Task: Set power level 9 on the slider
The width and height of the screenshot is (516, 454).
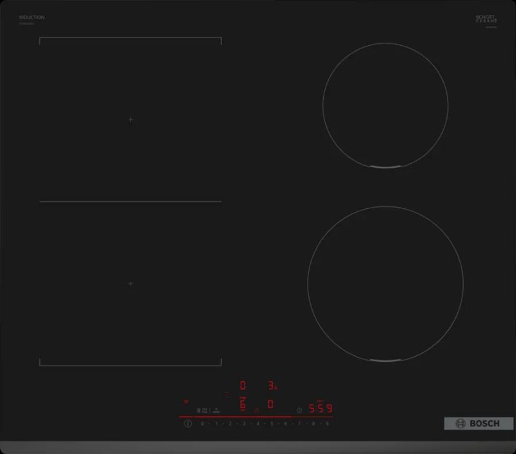Action: (327, 424)
